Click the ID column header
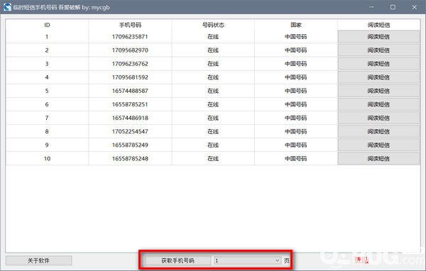426x271 pixels. (47, 25)
